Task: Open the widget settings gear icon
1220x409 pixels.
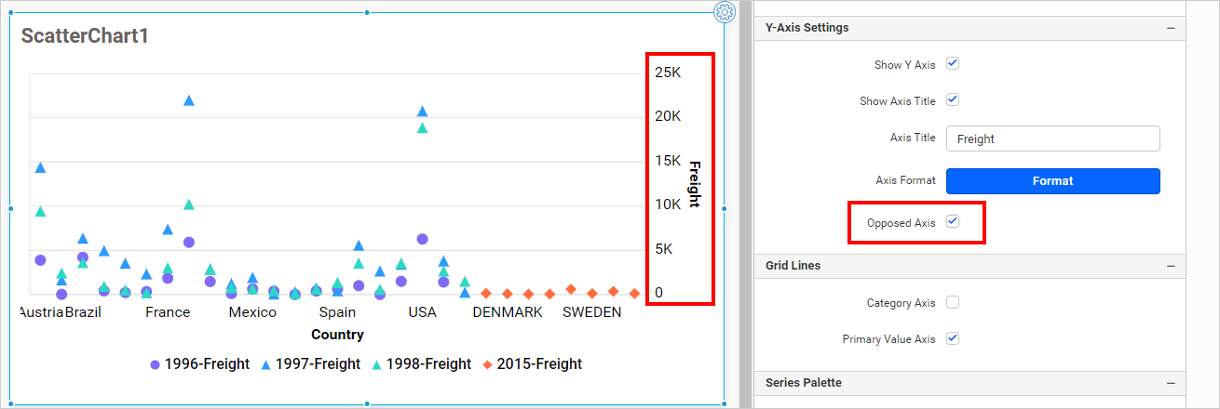Action: (x=725, y=12)
